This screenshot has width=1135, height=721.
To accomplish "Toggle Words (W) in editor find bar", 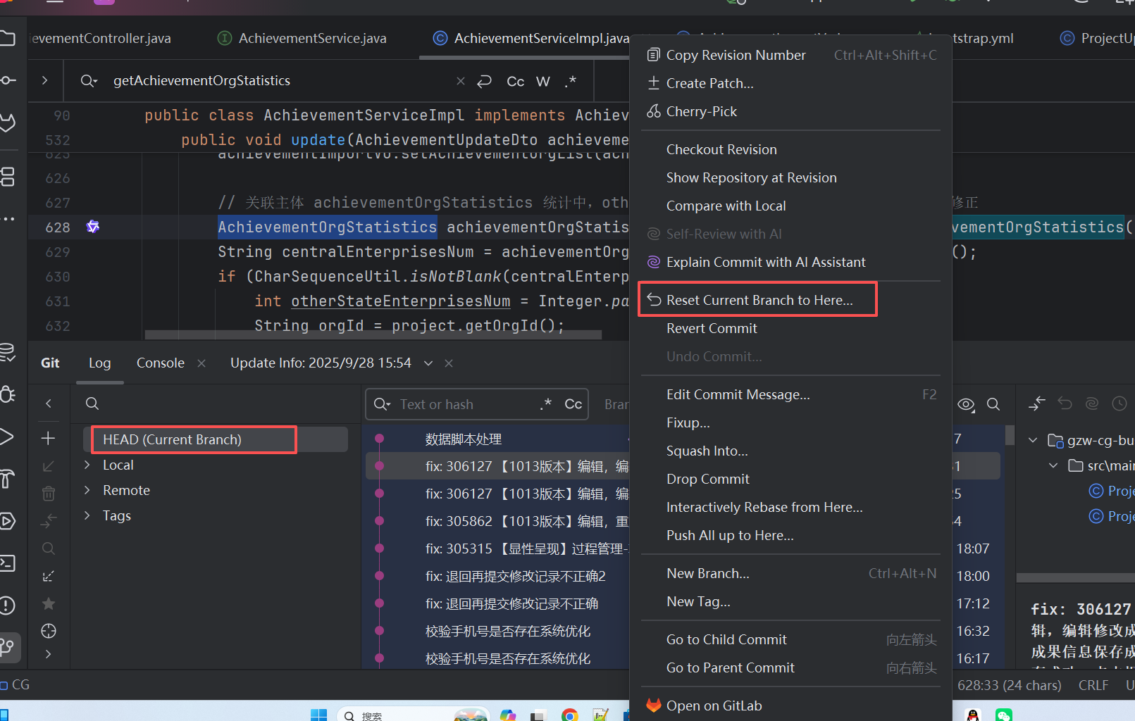I will tap(542, 81).
